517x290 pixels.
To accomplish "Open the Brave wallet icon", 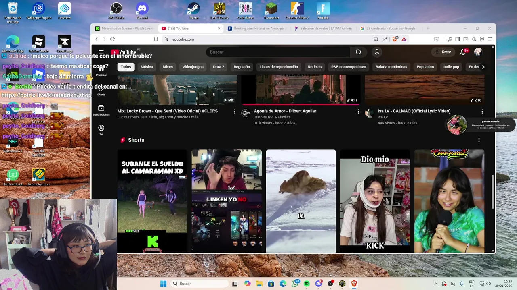I will click(466, 39).
